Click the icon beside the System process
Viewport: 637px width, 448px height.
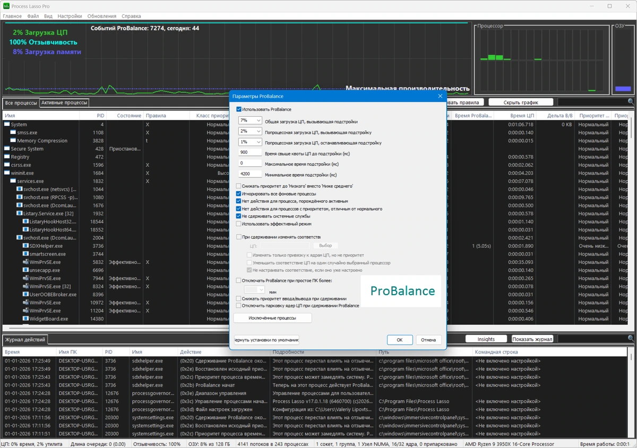point(7,124)
